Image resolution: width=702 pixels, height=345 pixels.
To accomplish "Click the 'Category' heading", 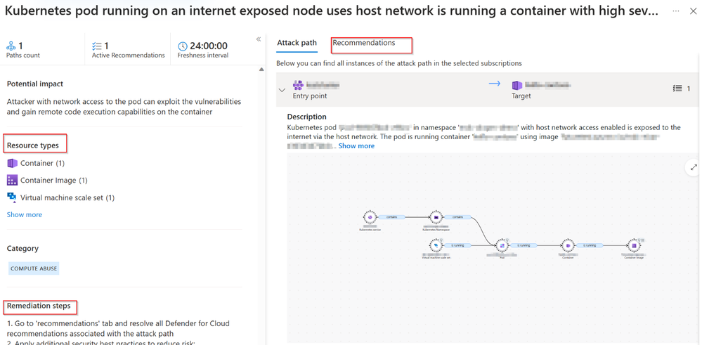I will 22,248.
